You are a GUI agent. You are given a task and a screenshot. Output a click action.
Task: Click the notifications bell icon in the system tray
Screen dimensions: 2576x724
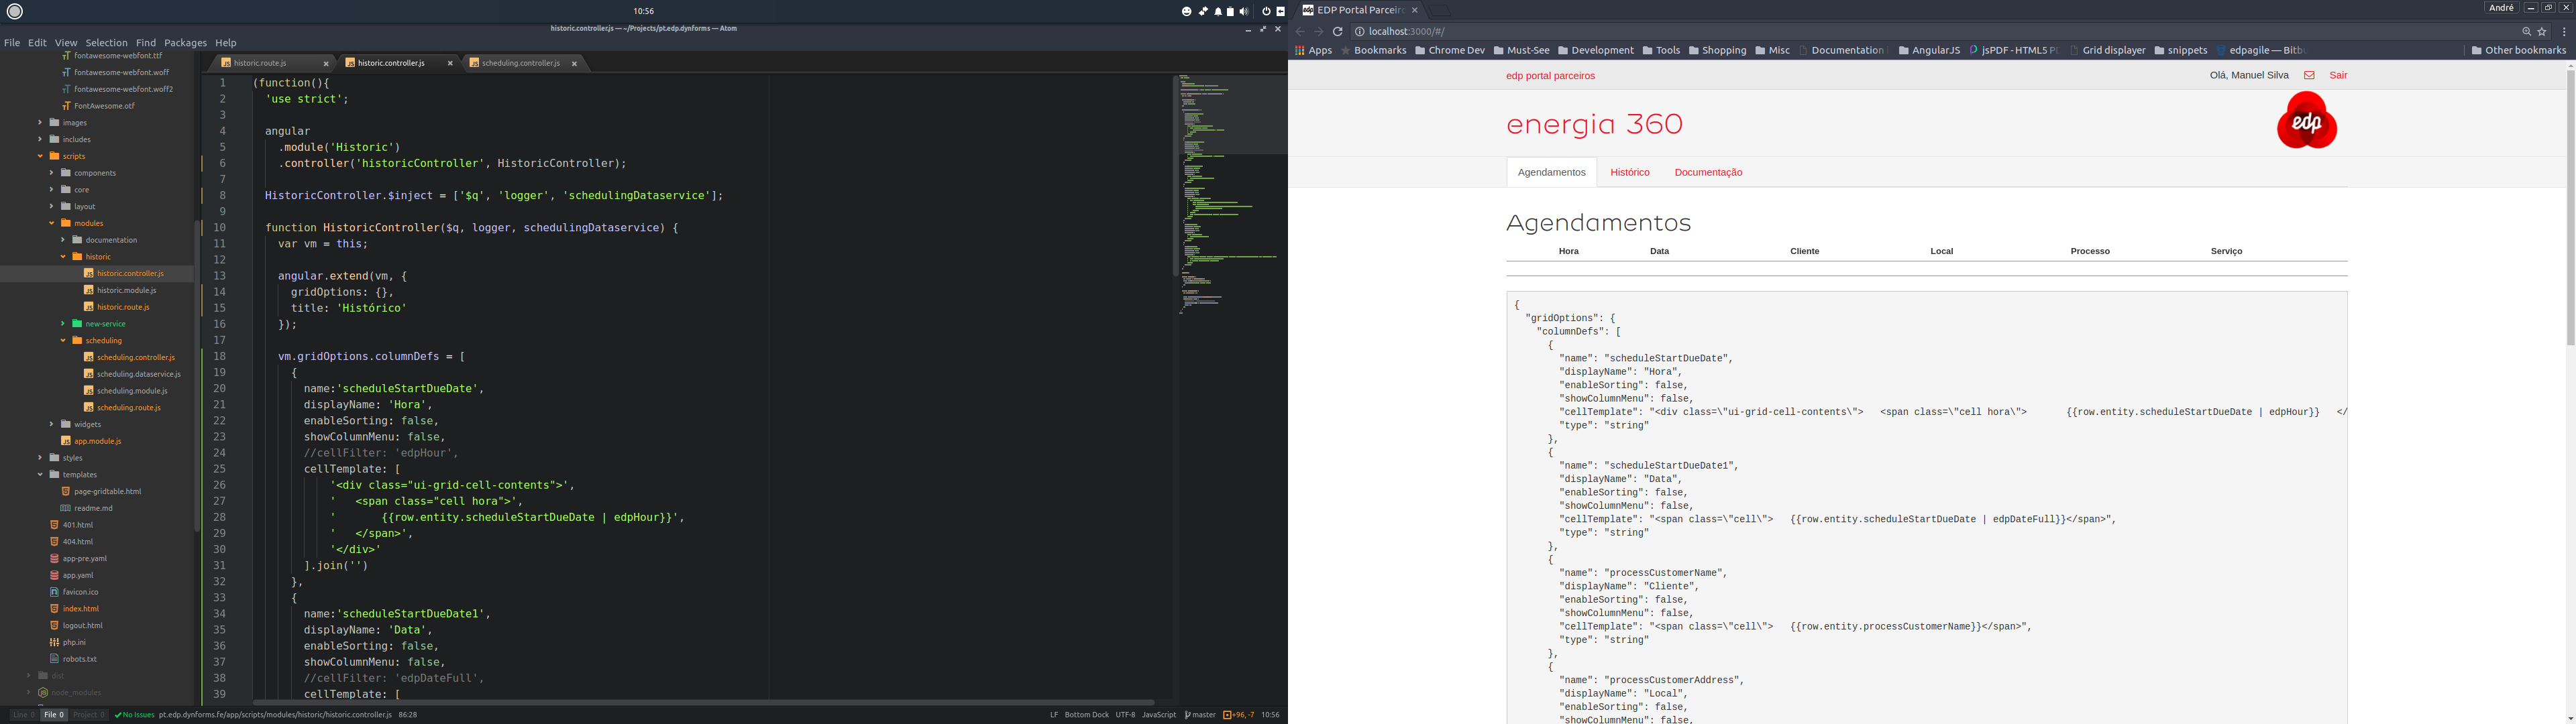[x=1218, y=12]
